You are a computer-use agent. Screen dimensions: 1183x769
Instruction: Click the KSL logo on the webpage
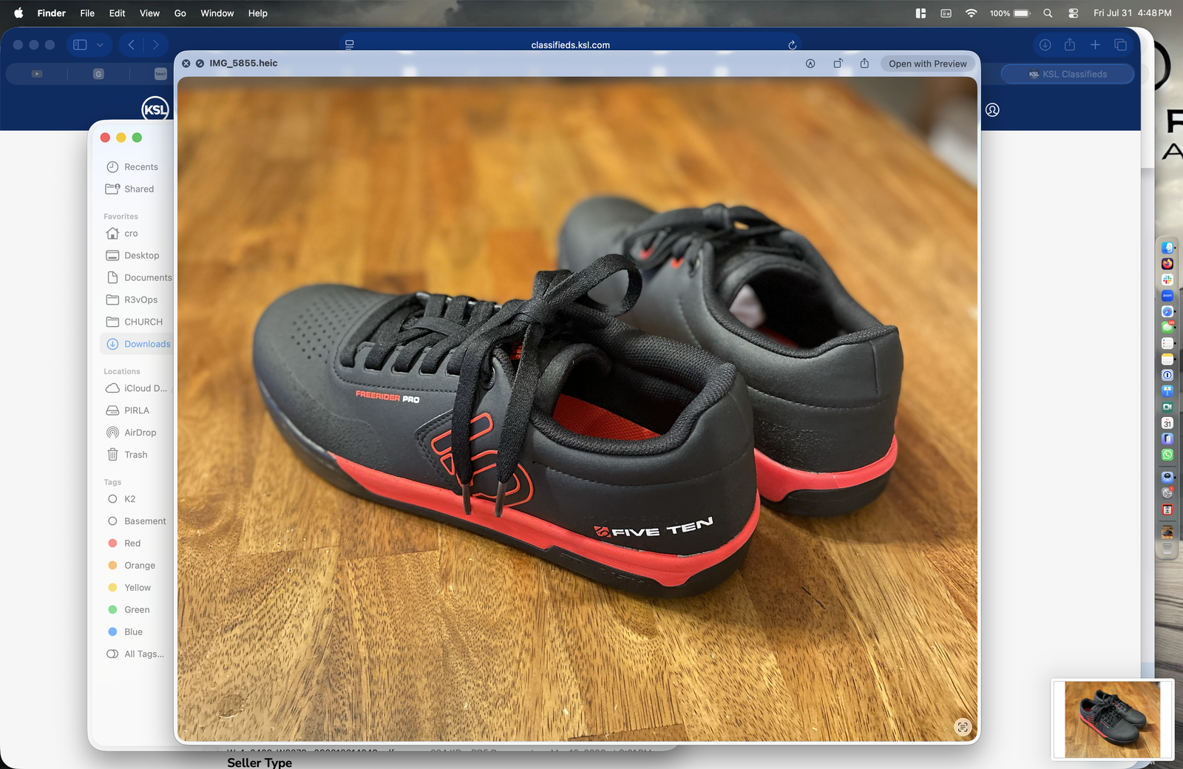coord(155,109)
